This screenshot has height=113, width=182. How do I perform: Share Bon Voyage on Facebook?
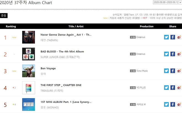[173, 71]
